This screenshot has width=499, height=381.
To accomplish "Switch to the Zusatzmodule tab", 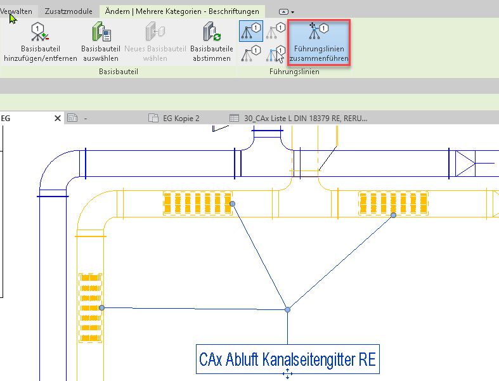I will coord(68,11).
